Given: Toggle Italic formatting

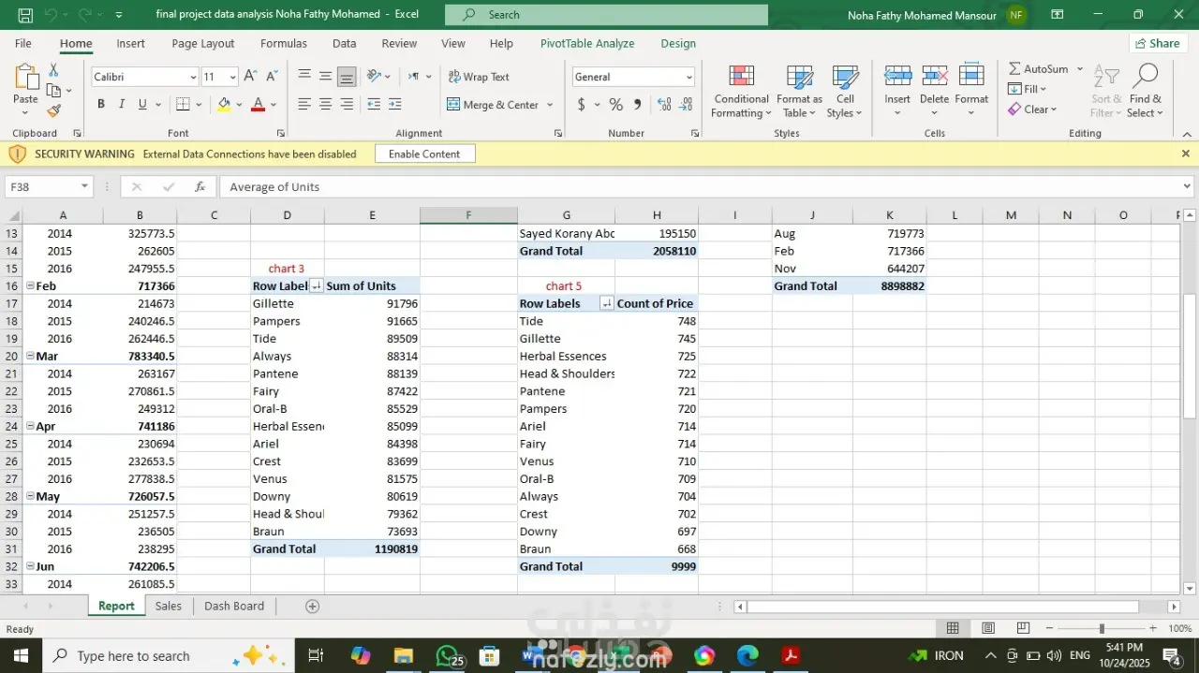Looking at the screenshot, I should pyautogui.click(x=122, y=105).
